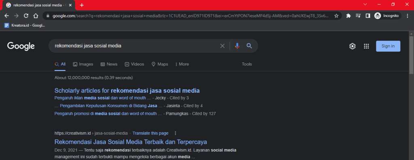Click the 'About 12,000,000 results' text
This screenshot has width=414, height=160.
pyautogui.click(x=93, y=78)
